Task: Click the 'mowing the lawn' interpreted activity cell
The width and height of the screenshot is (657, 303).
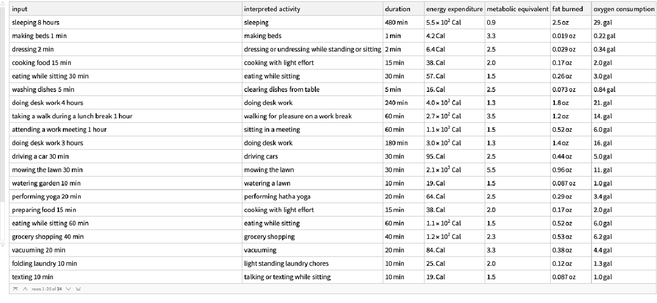Action: click(x=269, y=170)
